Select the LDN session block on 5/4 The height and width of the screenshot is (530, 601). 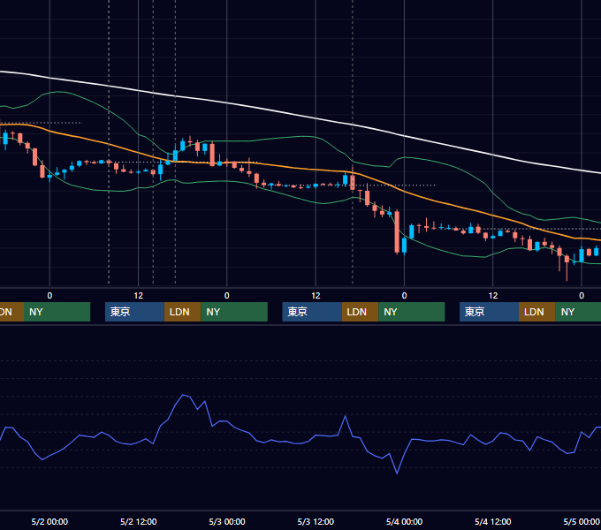click(537, 312)
